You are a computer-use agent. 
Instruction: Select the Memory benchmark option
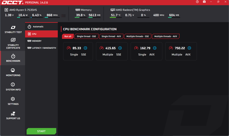[x=42, y=41]
